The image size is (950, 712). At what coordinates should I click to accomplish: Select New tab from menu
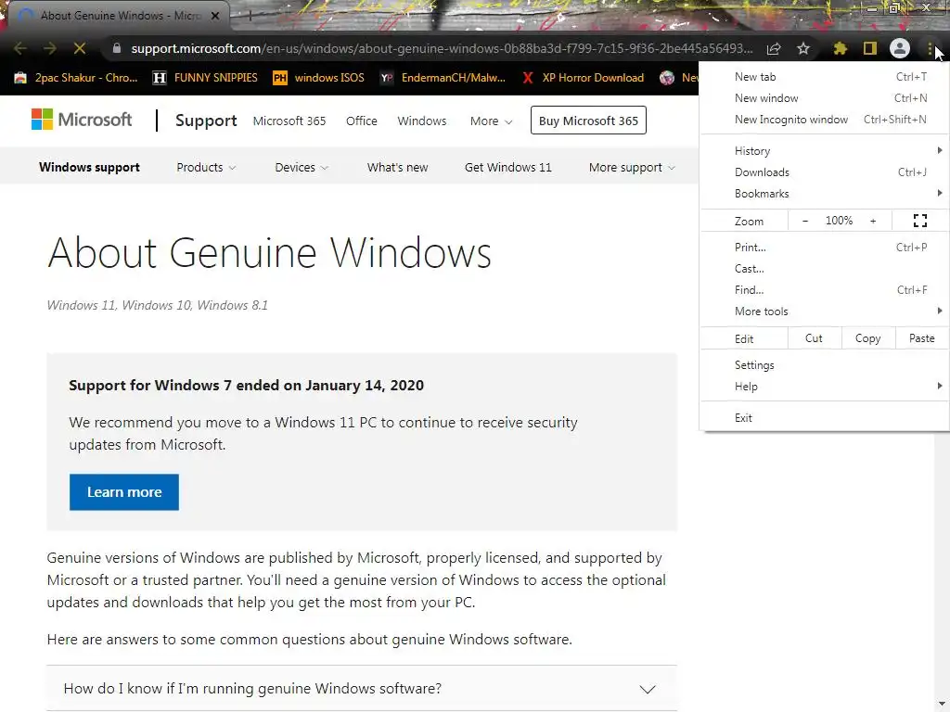[x=825, y=77]
